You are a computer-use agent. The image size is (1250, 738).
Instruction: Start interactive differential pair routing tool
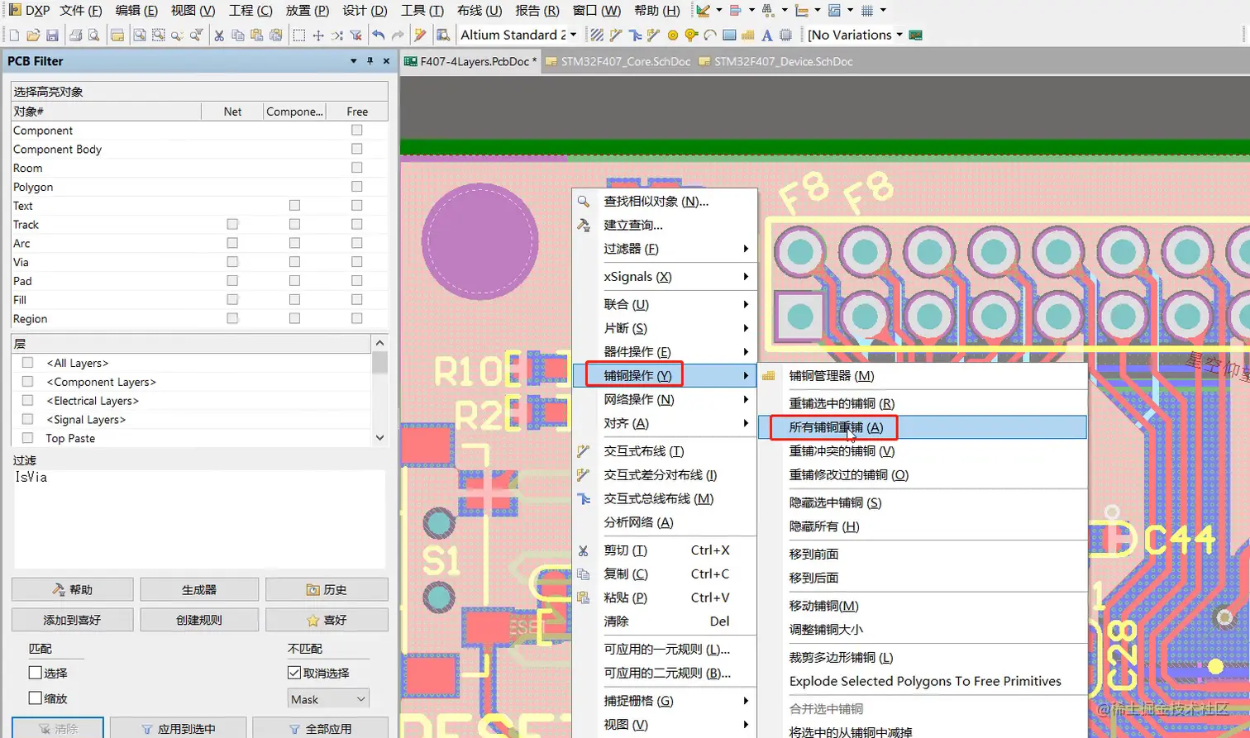pyautogui.click(x=654, y=35)
